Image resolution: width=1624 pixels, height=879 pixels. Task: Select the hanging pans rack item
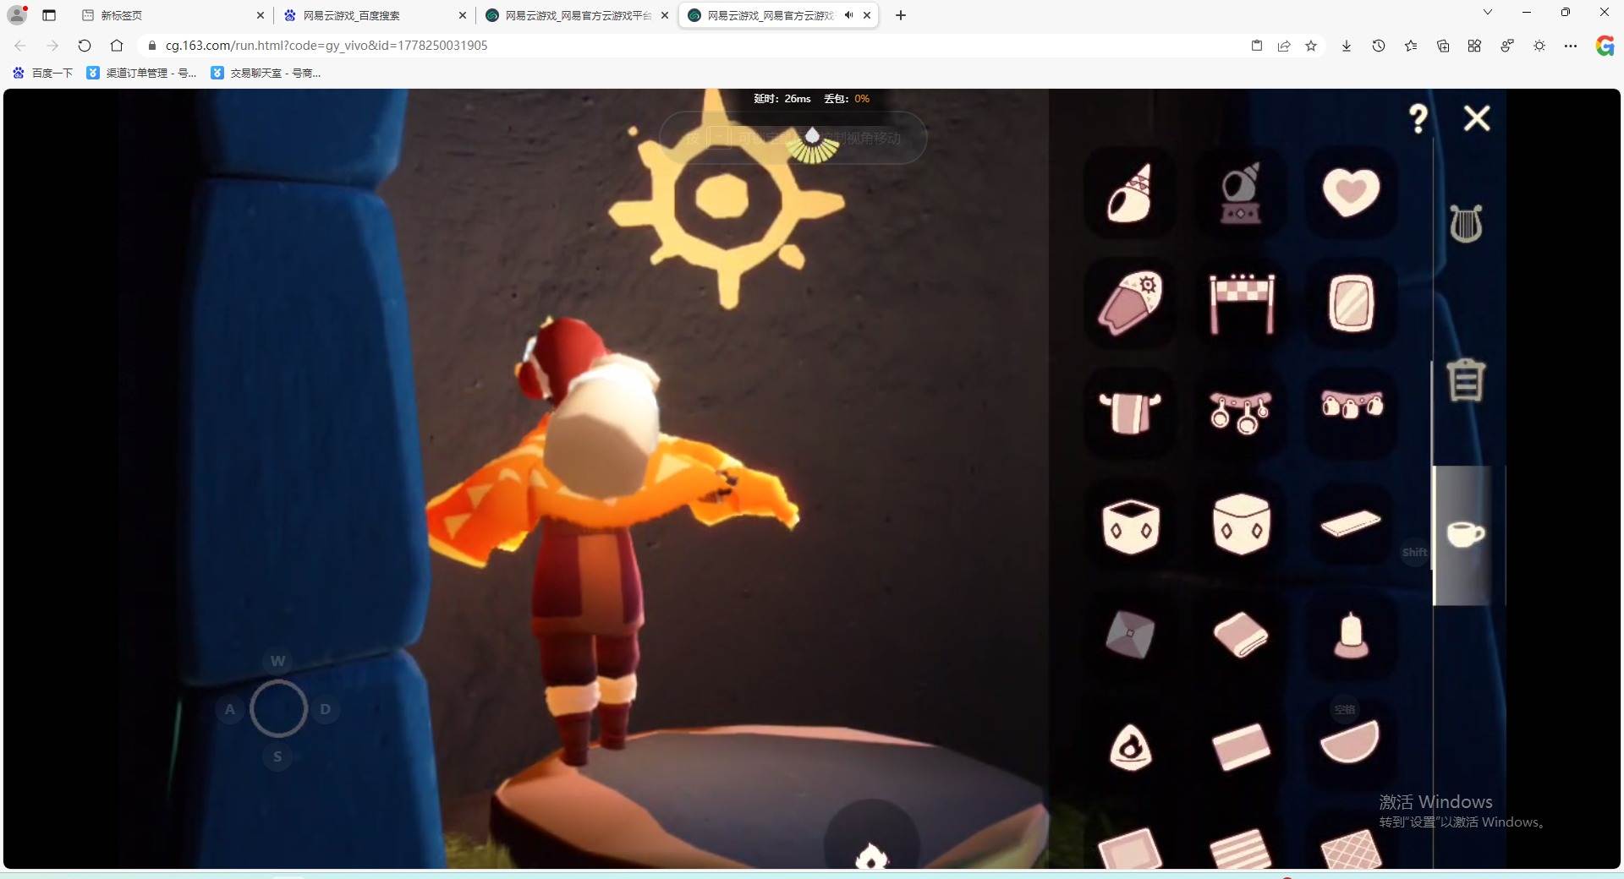(x=1241, y=413)
